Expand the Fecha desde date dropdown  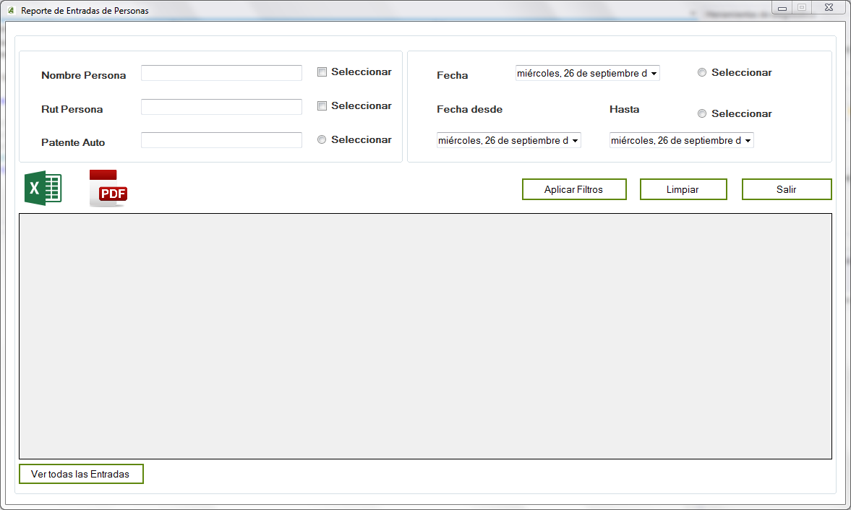pyautogui.click(x=575, y=141)
